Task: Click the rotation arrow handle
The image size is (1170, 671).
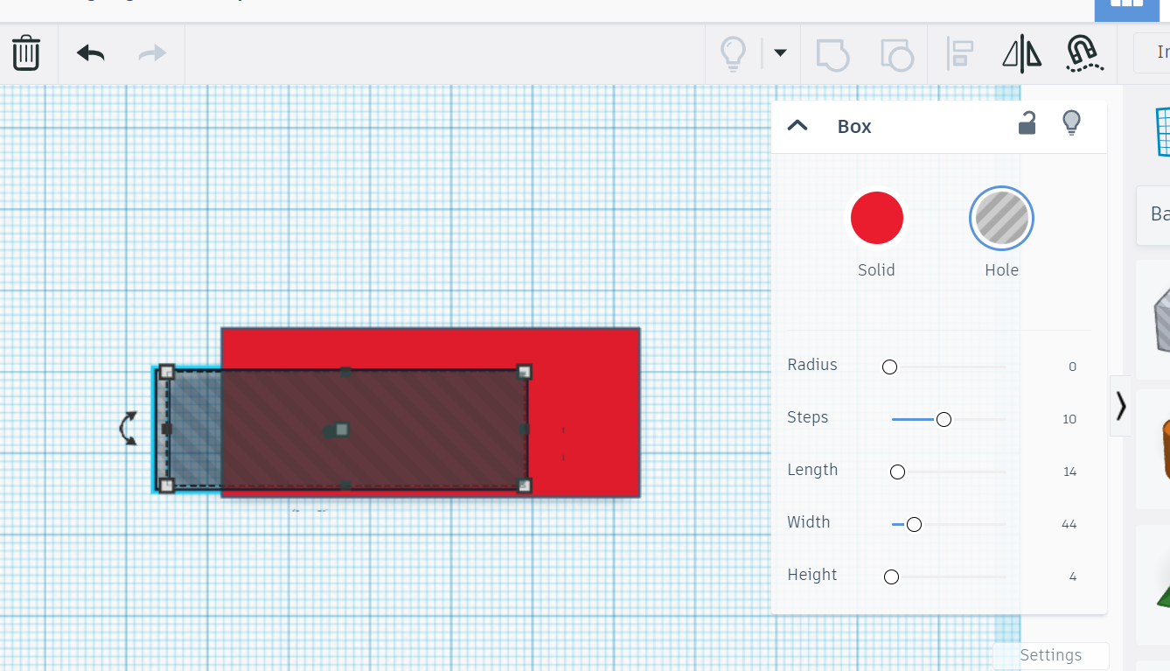Action: [x=129, y=429]
